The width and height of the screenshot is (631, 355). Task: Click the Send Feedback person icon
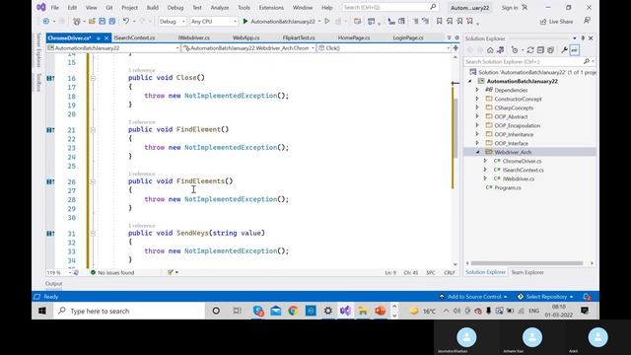(587, 21)
